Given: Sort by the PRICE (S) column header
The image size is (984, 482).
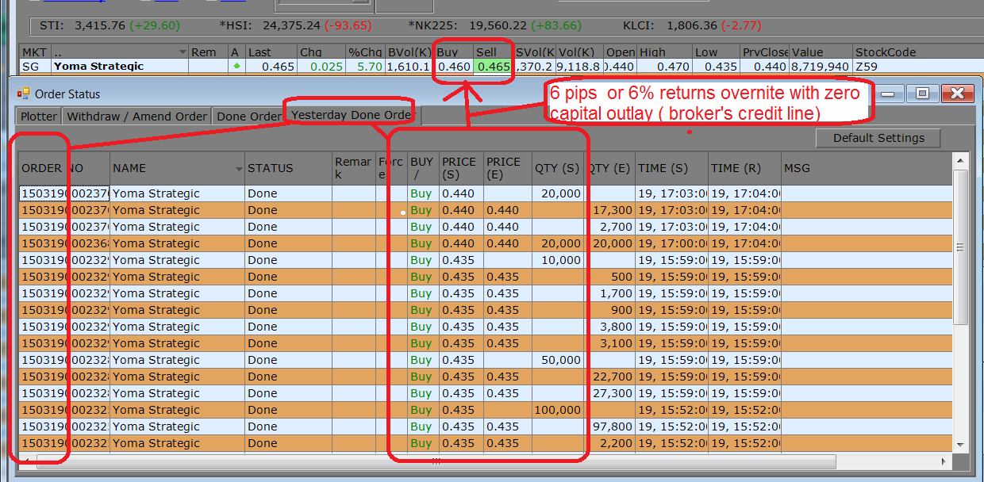Looking at the screenshot, I should 461,168.
